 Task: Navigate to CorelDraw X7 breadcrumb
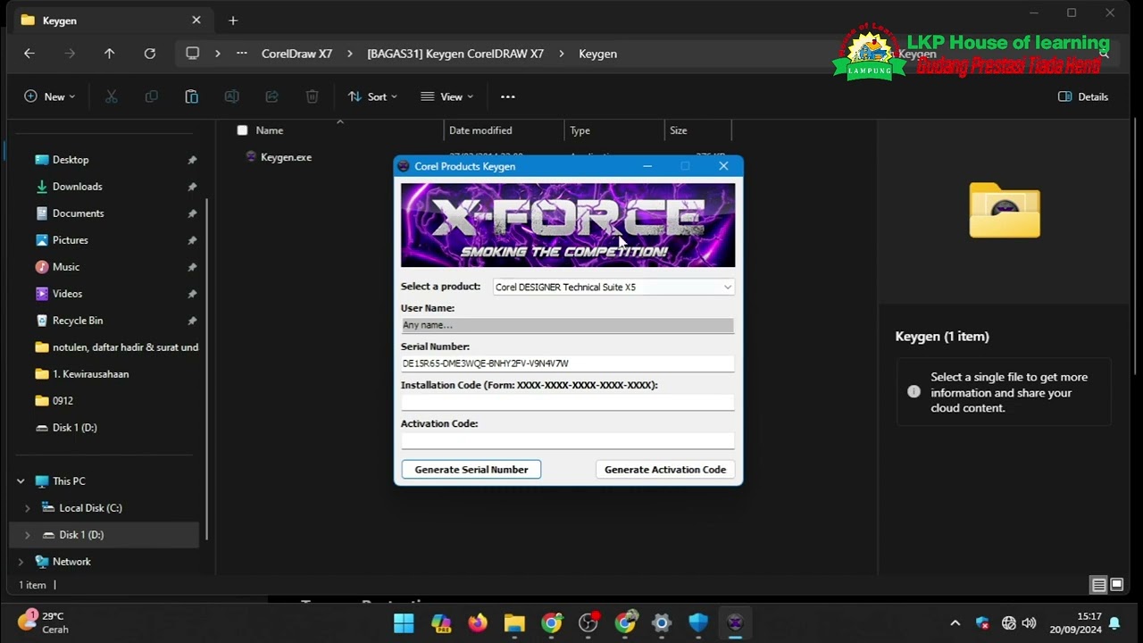(296, 54)
